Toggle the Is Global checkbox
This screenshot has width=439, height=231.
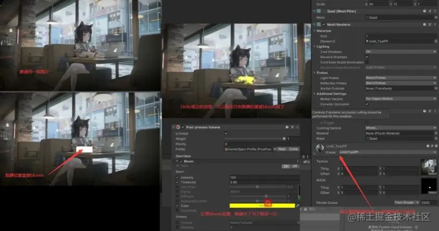pyautogui.click(x=226, y=133)
